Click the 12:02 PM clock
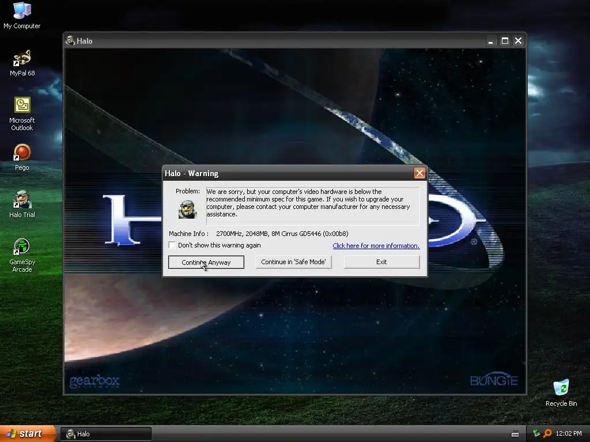590x442 pixels. click(569, 433)
